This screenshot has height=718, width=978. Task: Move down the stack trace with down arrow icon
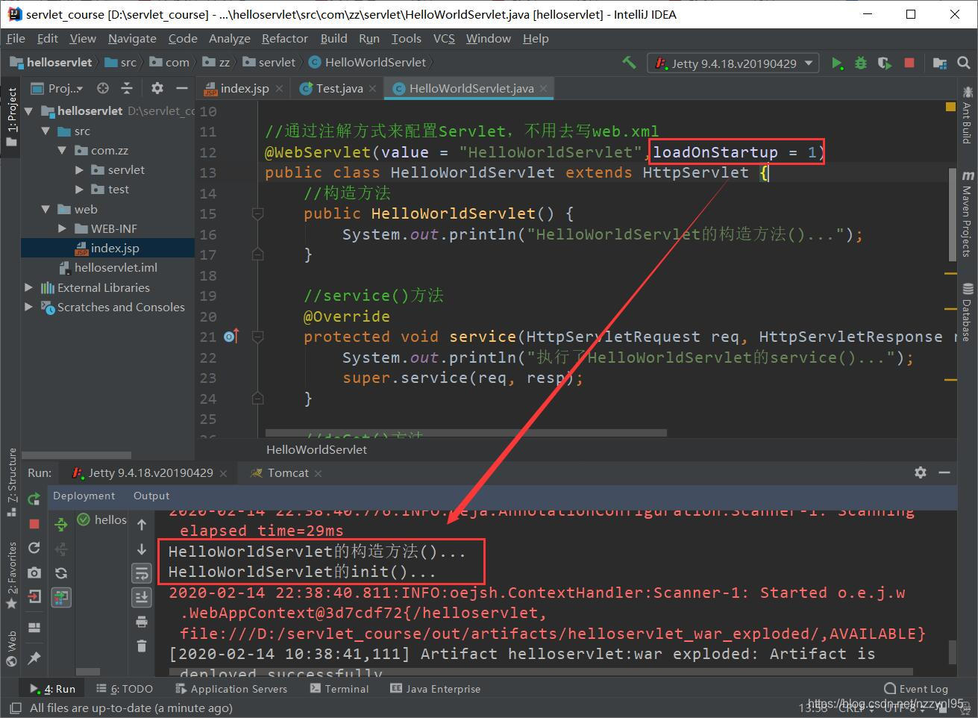(x=142, y=549)
